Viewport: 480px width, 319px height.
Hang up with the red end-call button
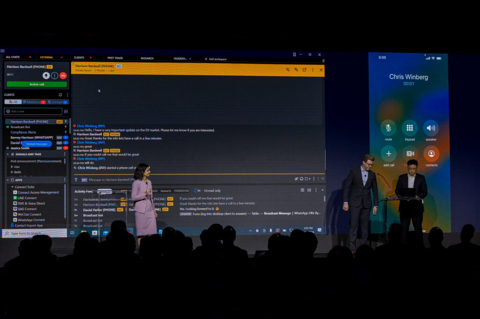[x=63, y=75]
